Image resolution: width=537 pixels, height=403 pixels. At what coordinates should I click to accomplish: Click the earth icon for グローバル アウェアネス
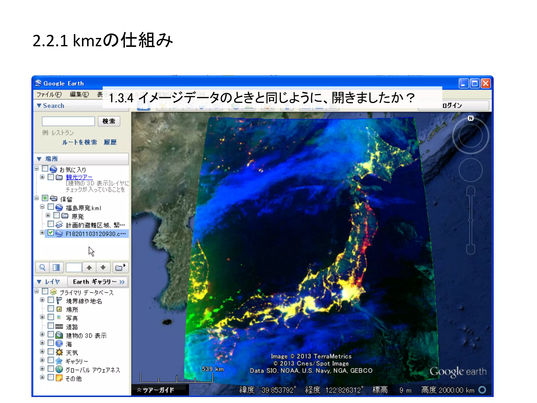coord(59,369)
